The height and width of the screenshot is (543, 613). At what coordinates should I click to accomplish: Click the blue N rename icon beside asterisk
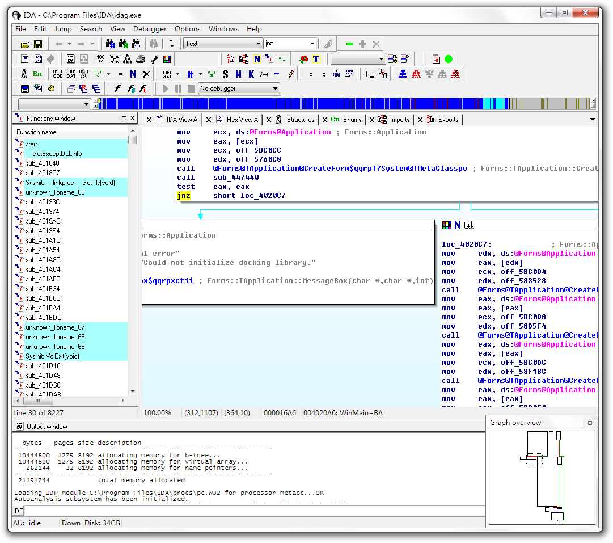tap(133, 74)
